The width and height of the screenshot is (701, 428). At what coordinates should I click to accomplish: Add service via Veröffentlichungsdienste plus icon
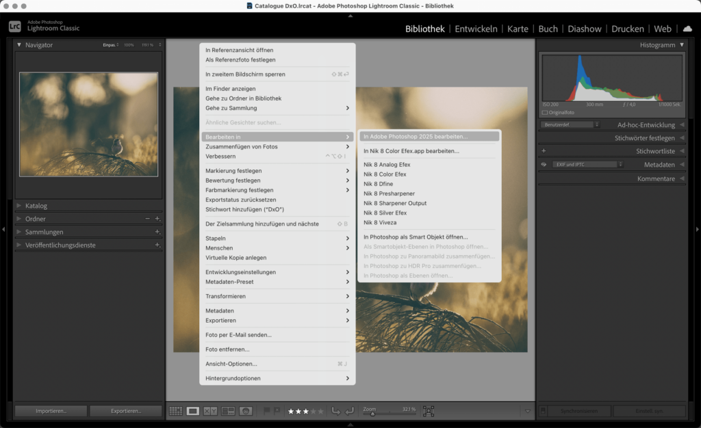pos(157,245)
